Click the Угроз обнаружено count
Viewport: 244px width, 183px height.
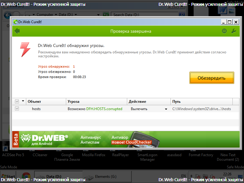click(x=74, y=66)
